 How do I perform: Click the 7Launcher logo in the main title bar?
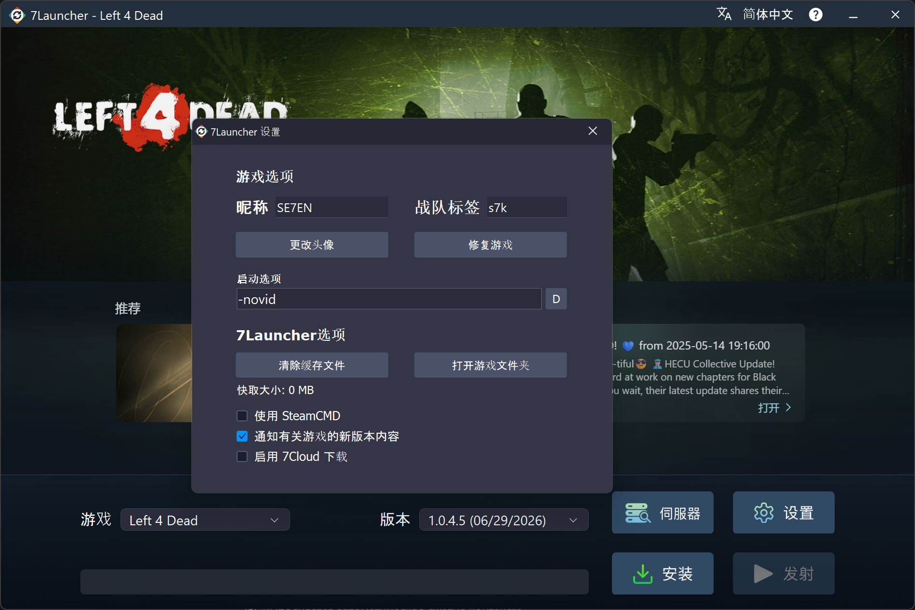17,15
